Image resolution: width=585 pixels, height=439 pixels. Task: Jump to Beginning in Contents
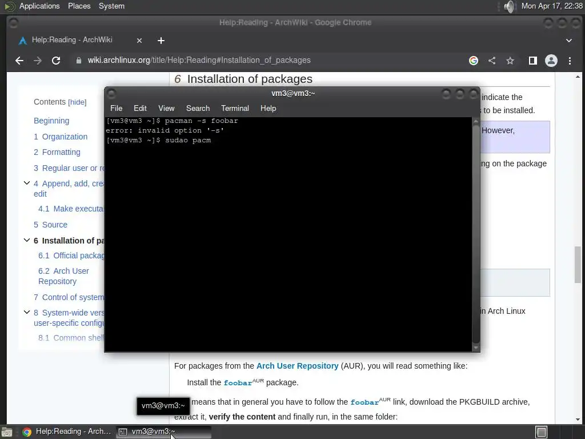51,121
